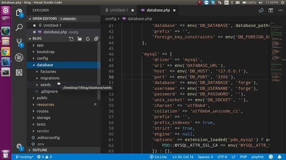Open notifications bell in status bar
The width and height of the screenshot is (286, 160).
point(279,157)
